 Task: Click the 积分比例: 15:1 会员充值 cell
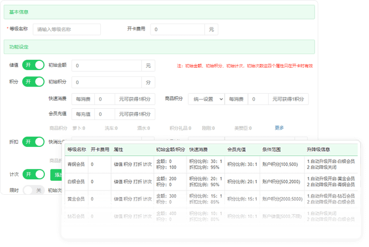(242, 199)
